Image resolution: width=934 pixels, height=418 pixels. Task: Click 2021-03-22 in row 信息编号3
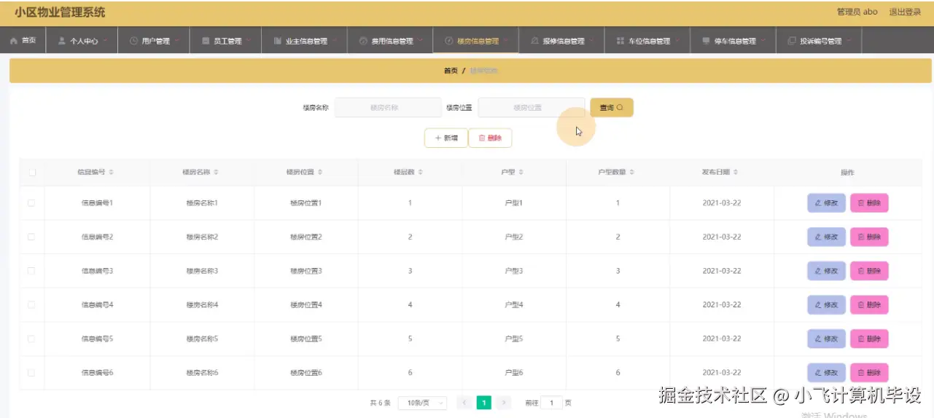(722, 271)
